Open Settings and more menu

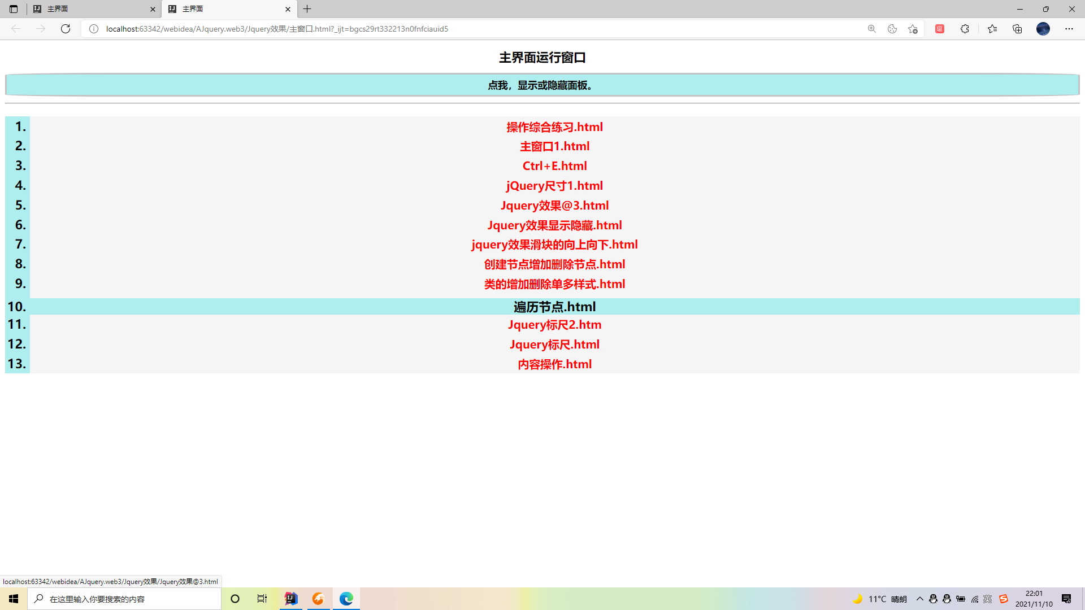coord(1069,29)
